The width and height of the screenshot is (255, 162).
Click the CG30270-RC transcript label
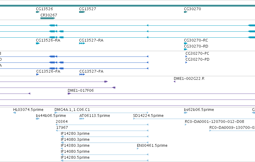196,40
